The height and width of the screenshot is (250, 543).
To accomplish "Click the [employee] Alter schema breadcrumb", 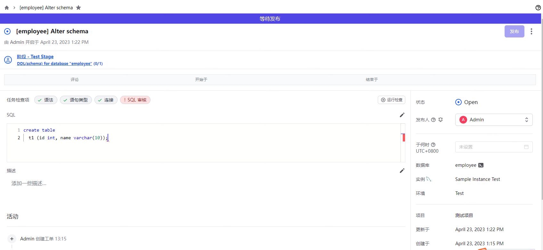I will point(46,8).
